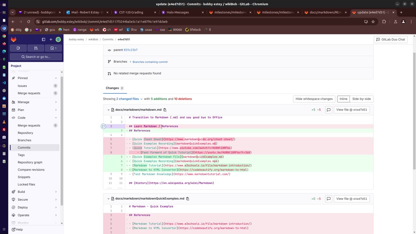Click the Help link in the sidebar
Image resolution: width=416 pixels, height=234 pixels.
click(17, 229)
